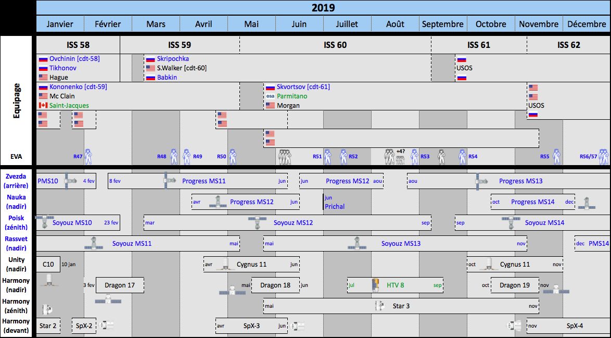Image resolution: width=611 pixels, height=338 pixels.
Task: Click the Canadian flag beside Saint-Jacques
Action: 43,106
